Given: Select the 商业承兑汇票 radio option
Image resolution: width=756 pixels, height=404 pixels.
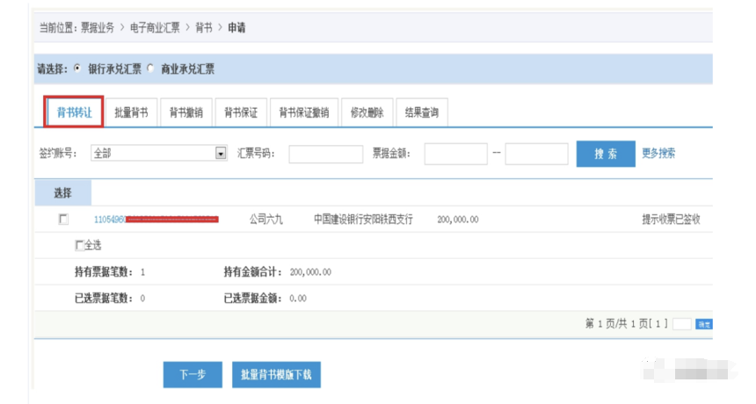Looking at the screenshot, I should tap(150, 69).
